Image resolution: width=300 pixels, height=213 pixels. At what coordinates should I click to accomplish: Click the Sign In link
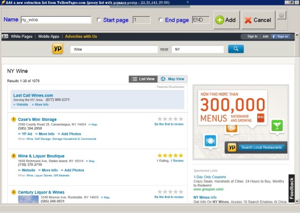[252, 36]
